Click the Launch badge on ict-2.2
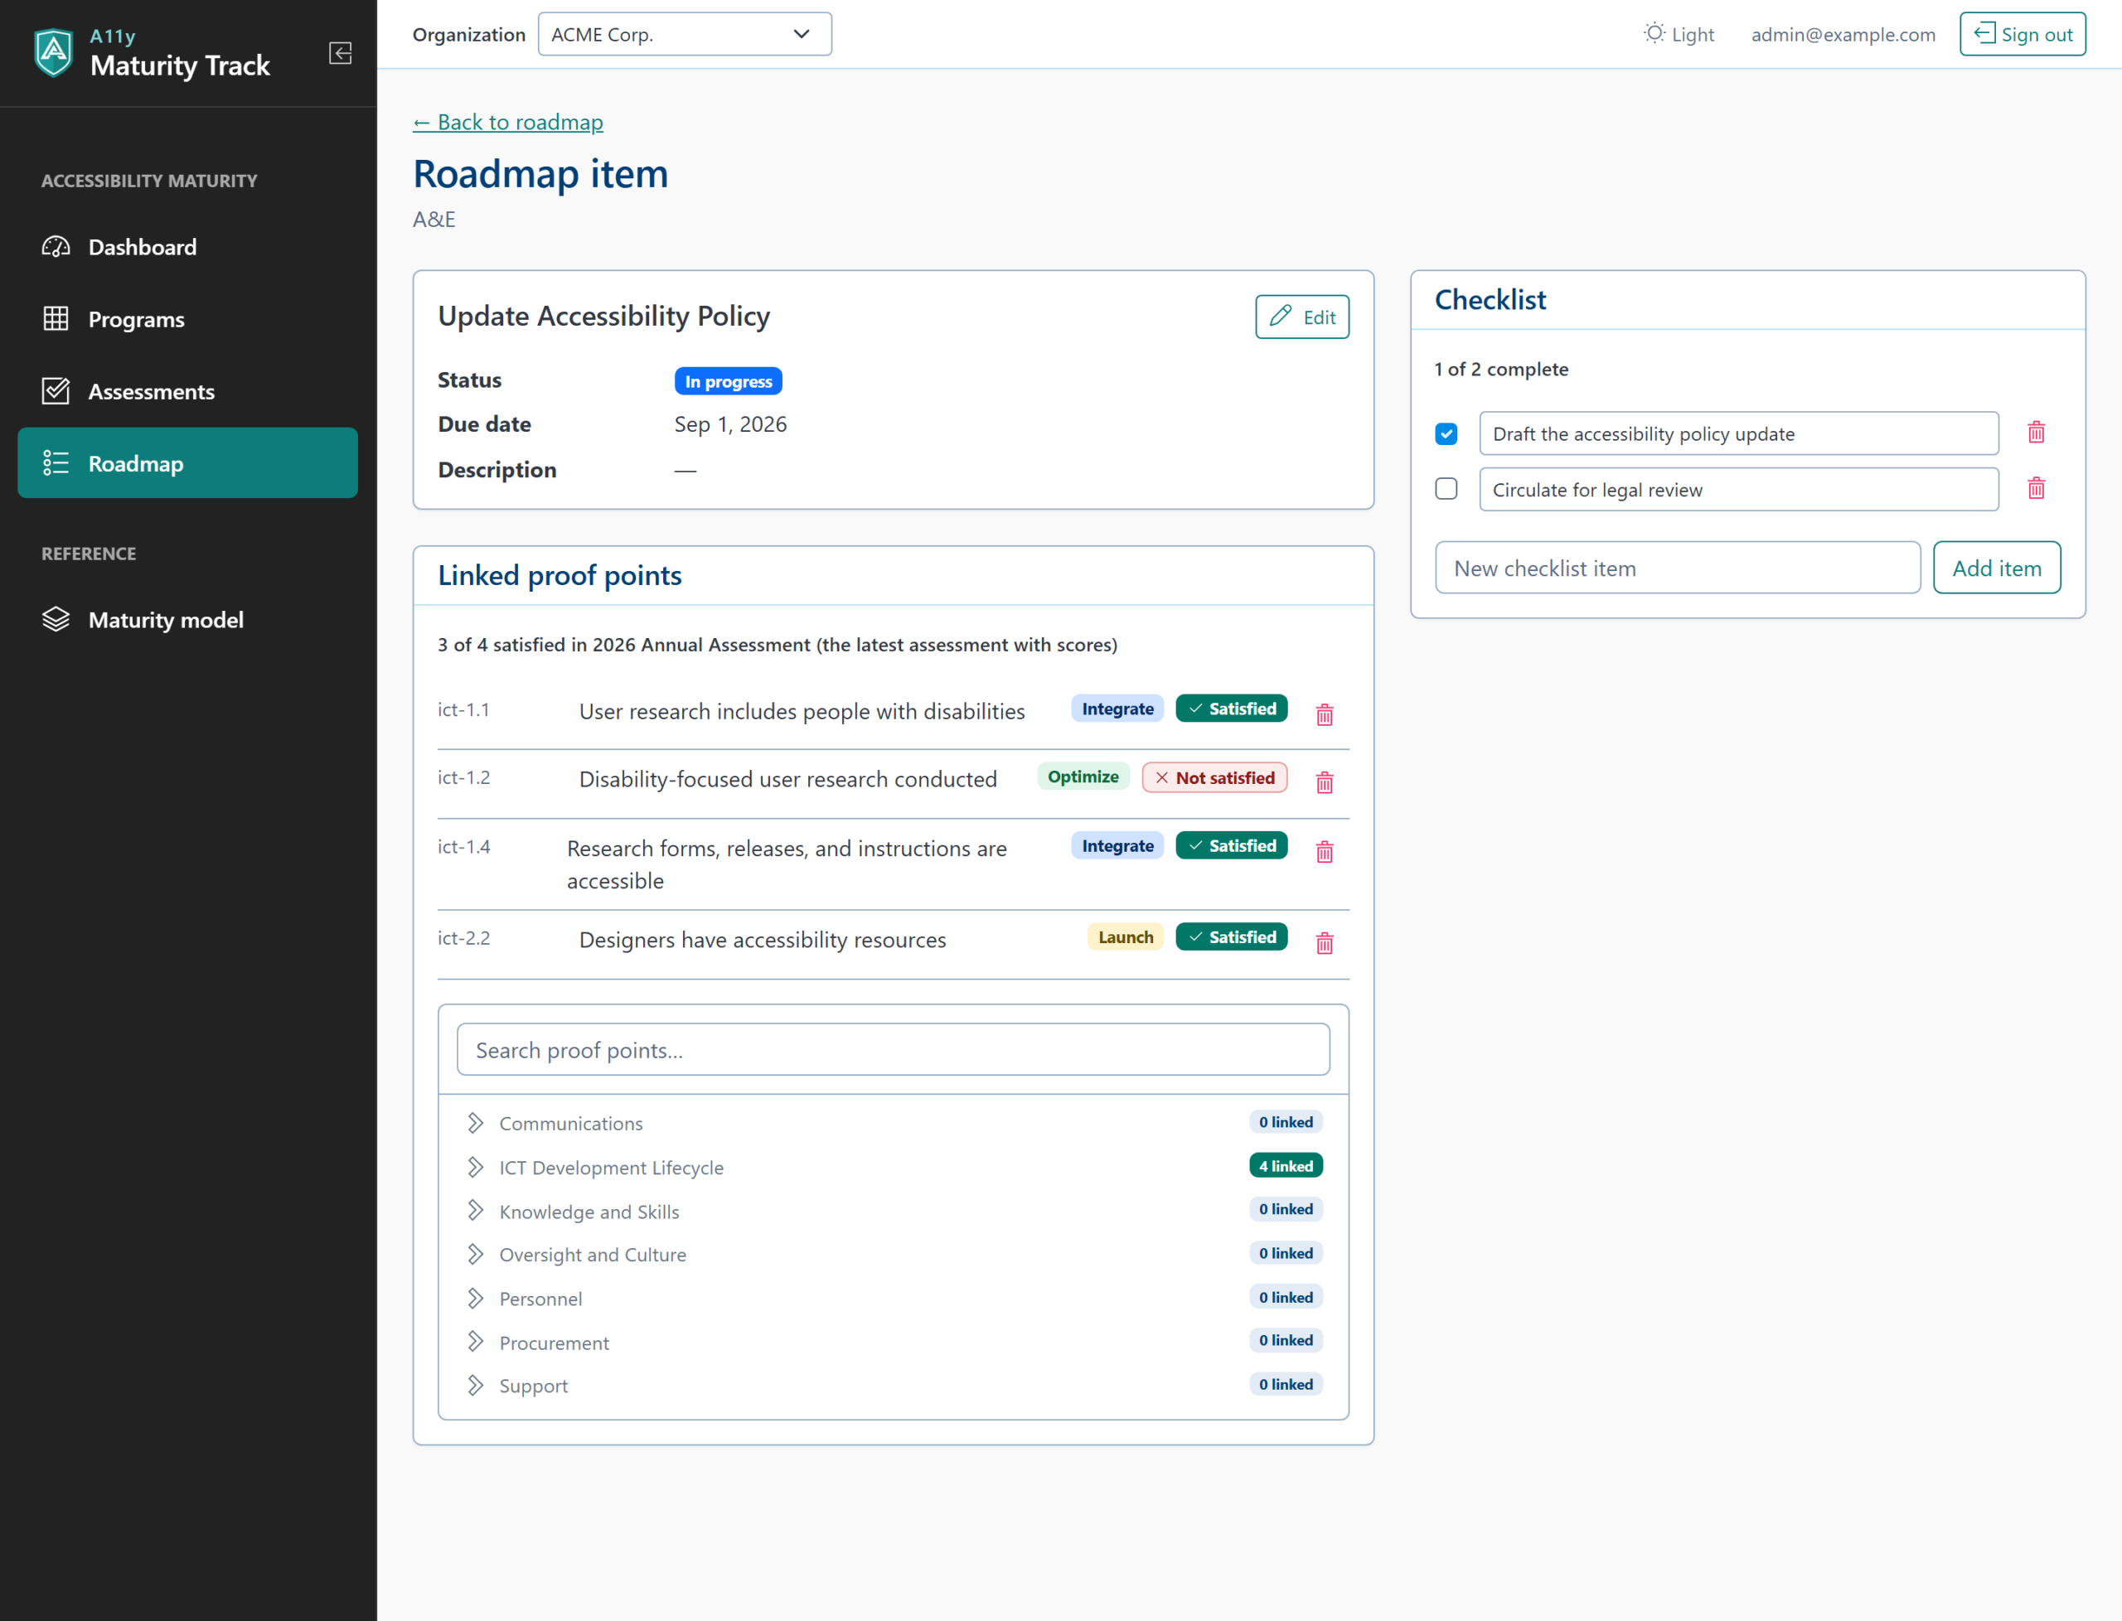Image resolution: width=2122 pixels, height=1621 pixels. point(1125,937)
